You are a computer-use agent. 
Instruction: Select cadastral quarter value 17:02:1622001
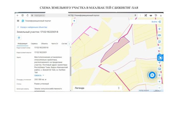[x=41, y=52]
